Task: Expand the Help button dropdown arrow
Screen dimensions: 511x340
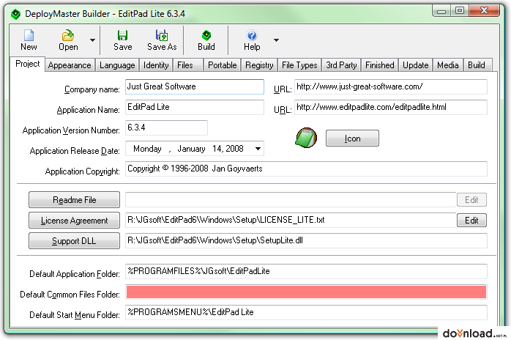Action: click(276, 40)
